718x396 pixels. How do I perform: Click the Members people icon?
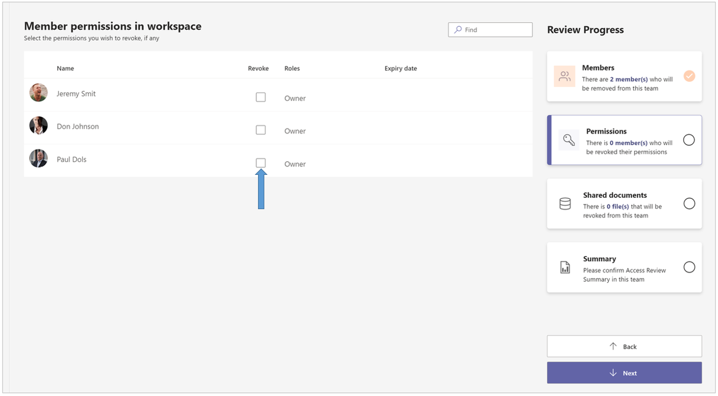565,77
